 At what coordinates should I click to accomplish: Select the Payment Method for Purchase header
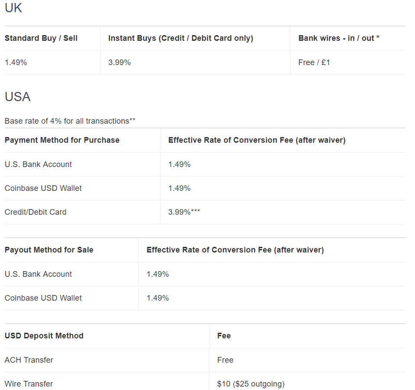pyautogui.click(x=62, y=140)
